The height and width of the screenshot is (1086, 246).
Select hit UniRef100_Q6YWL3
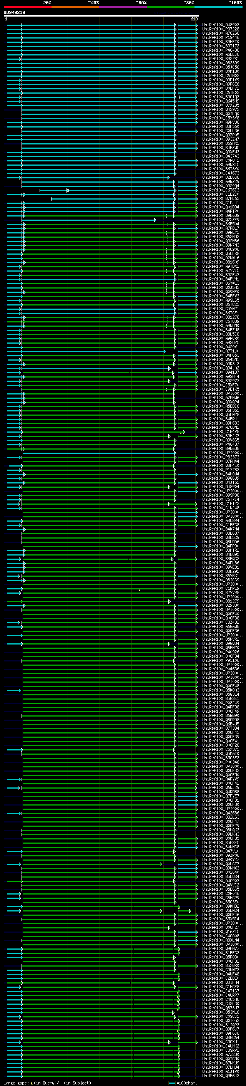point(221,283)
